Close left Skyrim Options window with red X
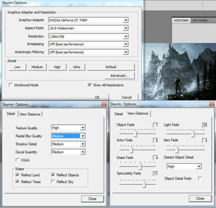216x208 pixels. 104,105
